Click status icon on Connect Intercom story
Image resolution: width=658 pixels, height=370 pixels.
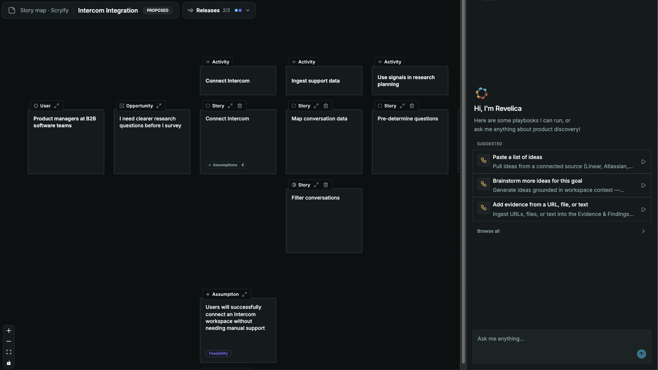(x=208, y=106)
